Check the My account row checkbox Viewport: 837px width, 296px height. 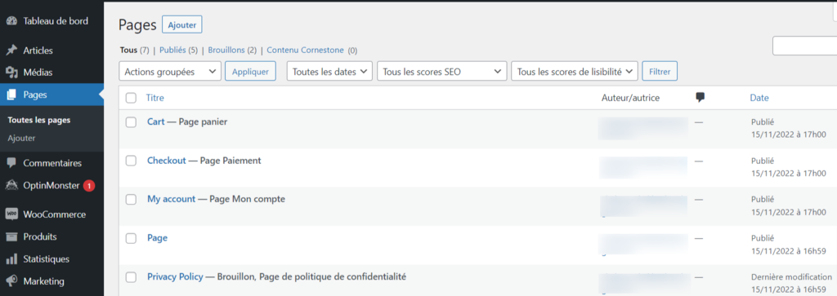tap(131, 200)
